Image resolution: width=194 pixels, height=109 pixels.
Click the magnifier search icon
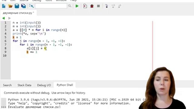[x=70, y=6]
